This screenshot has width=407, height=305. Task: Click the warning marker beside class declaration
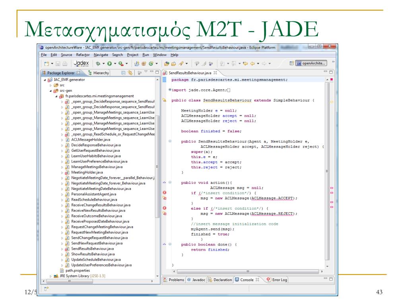164,100
